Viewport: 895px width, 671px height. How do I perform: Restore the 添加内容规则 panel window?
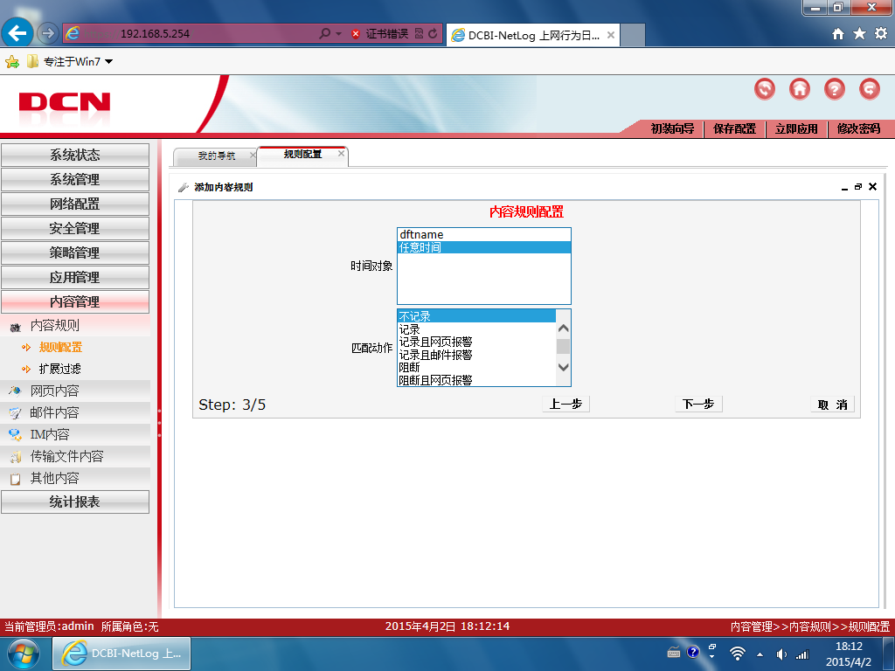tap(858, 187)
